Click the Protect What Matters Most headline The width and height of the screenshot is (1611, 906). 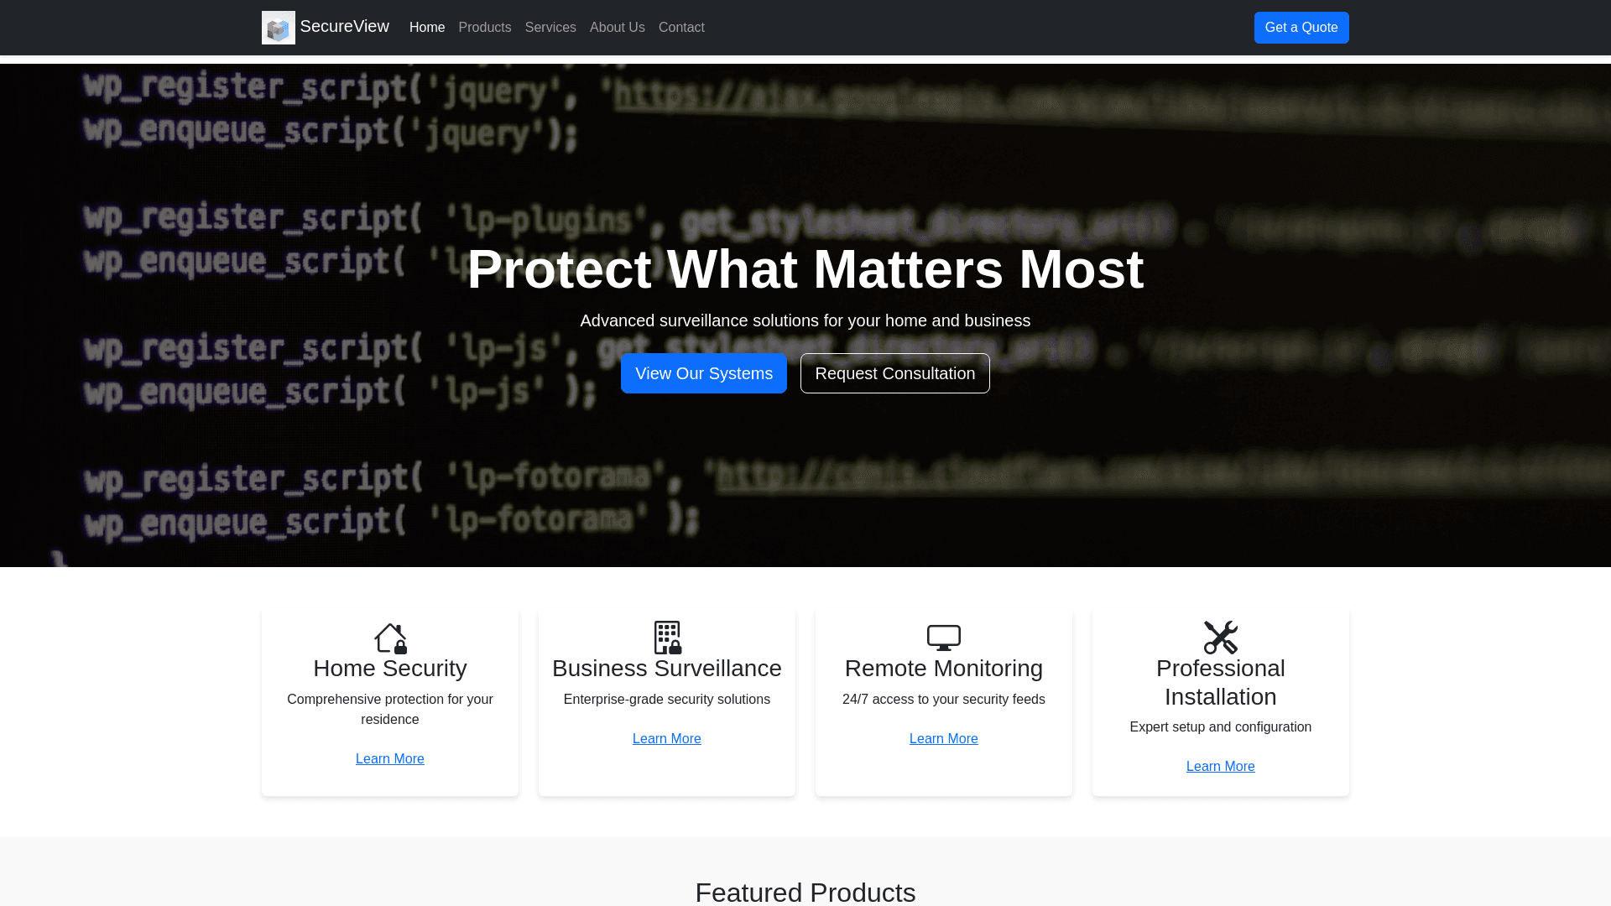[805, 269]
